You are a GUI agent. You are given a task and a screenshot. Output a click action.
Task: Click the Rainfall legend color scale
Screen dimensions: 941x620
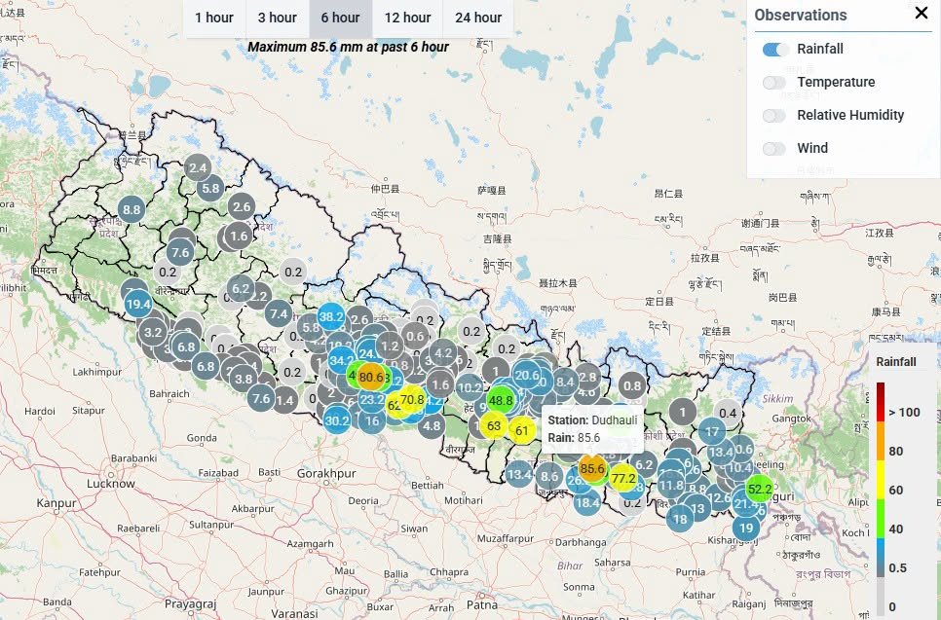[881, 499]
